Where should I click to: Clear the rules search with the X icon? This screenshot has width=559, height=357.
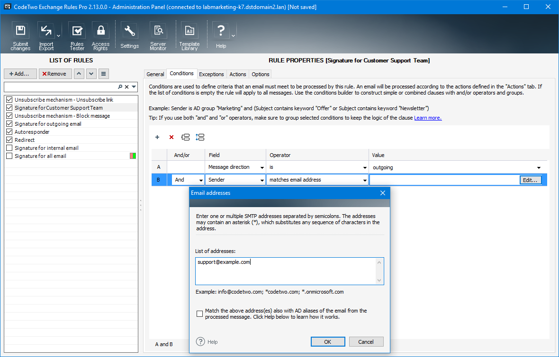[x=126, y=87]
